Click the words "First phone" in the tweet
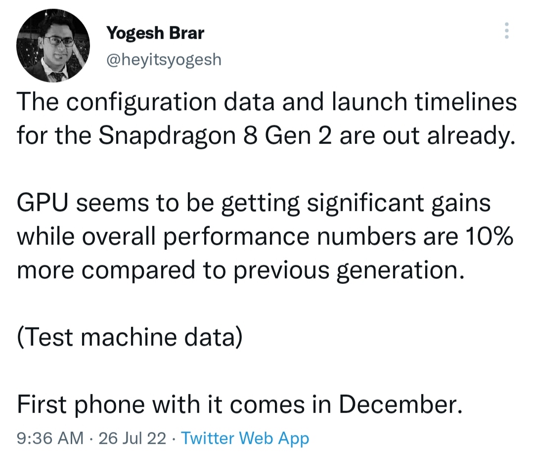The width and height of the screenshot is (534, 458). tap(75, 405)
